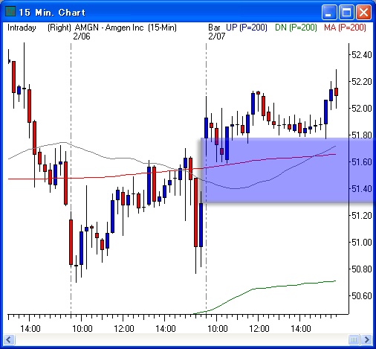The width and height of the screenshot is (376, 349).
Task: Click the left scroll arrow button
Action: tap(9, 339)
